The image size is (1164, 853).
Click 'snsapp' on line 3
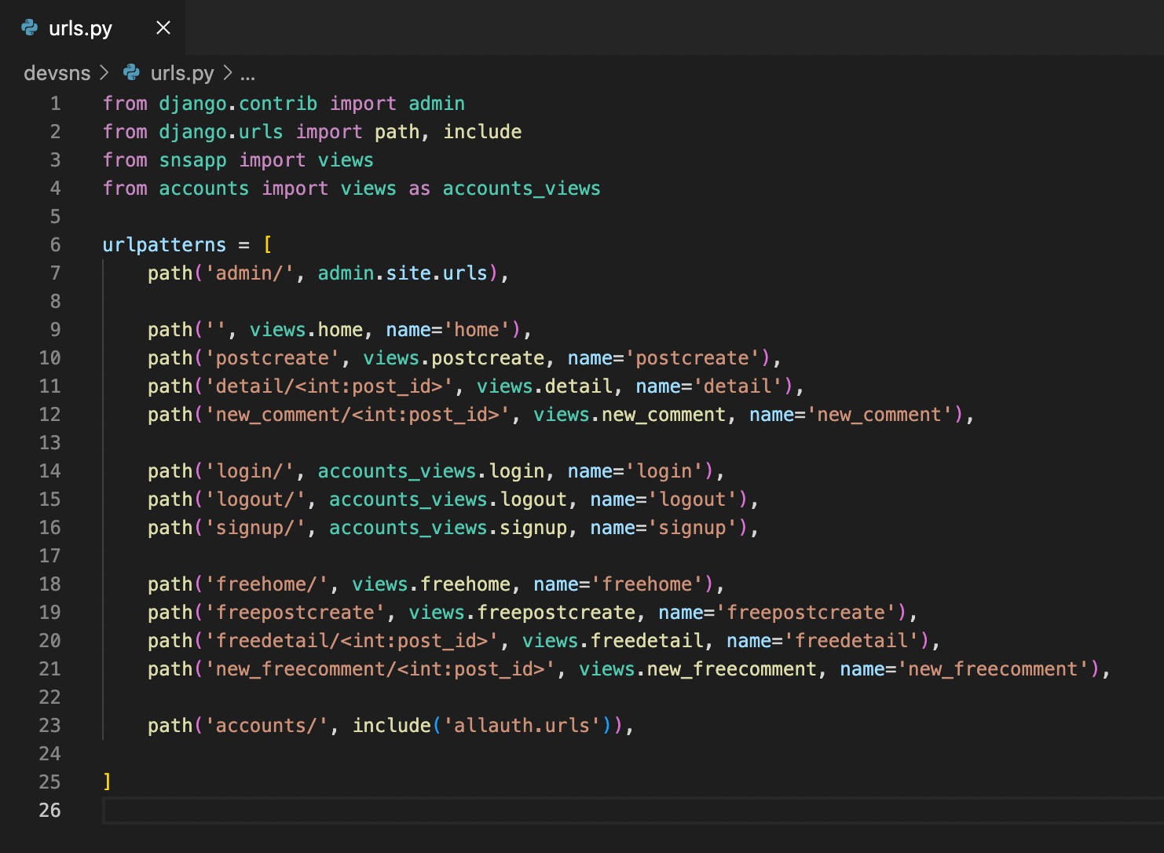pyautogui.click(x=192, y=160)
